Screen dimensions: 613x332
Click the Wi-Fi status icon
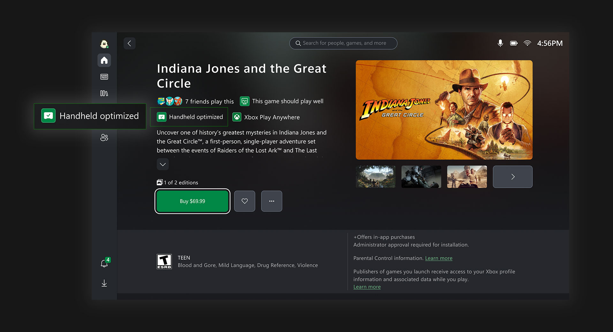527,43
